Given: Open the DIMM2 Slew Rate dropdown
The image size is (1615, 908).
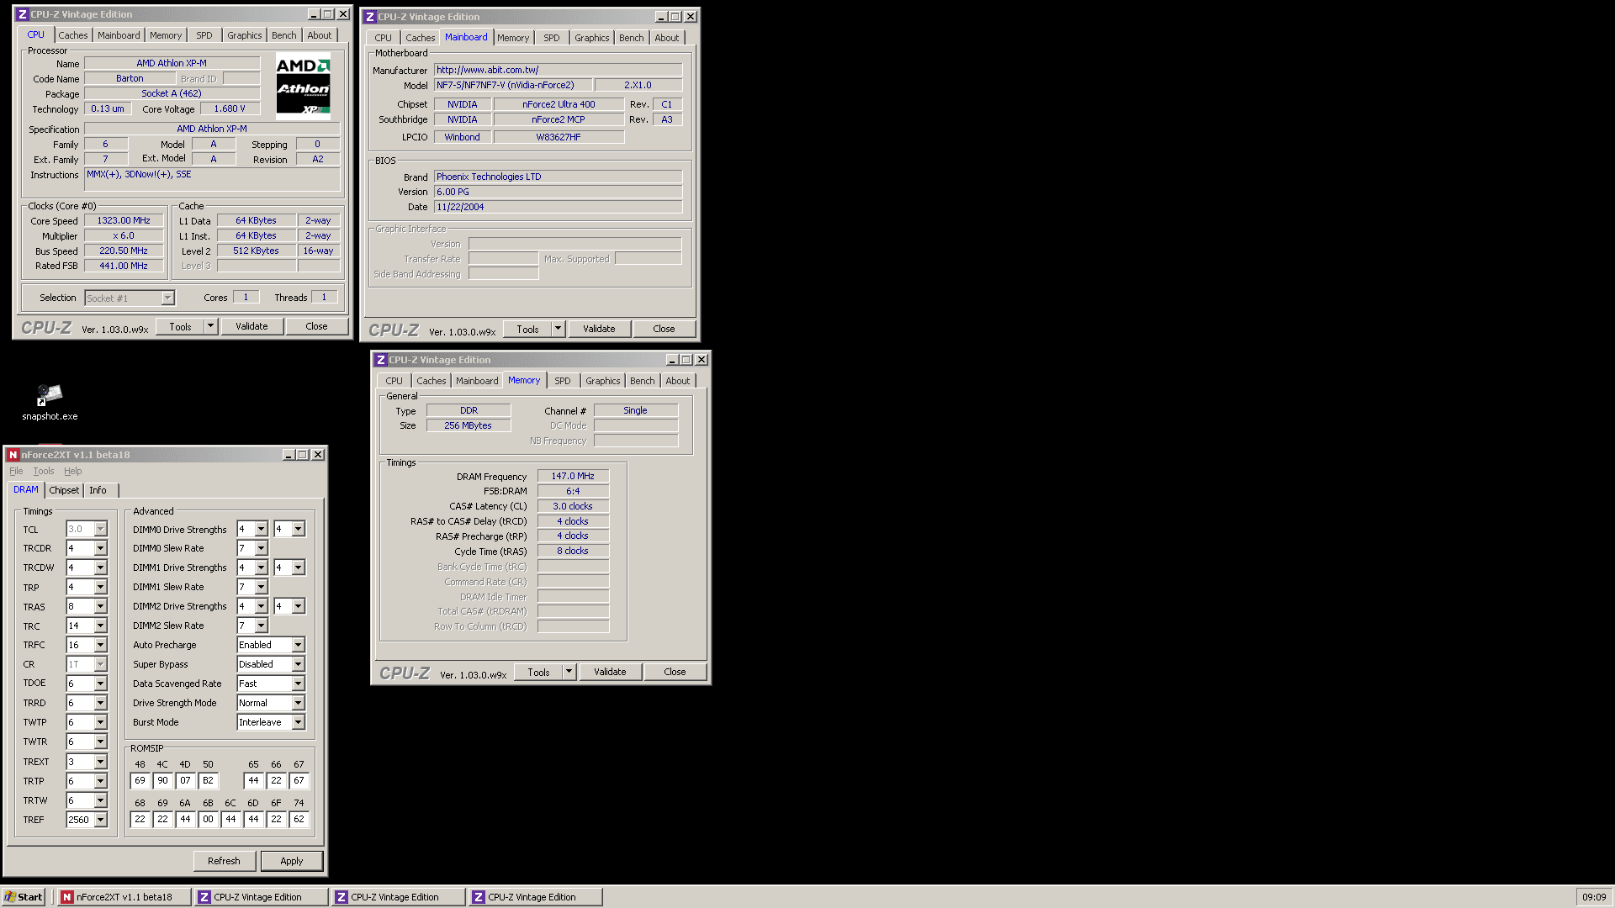Looking at the screenshot, I should 261,626.
